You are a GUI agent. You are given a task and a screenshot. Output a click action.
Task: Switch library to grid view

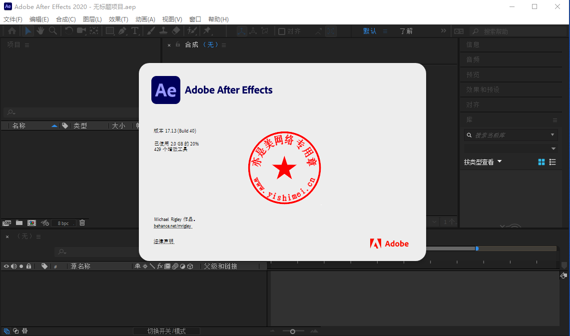point(542,162)
